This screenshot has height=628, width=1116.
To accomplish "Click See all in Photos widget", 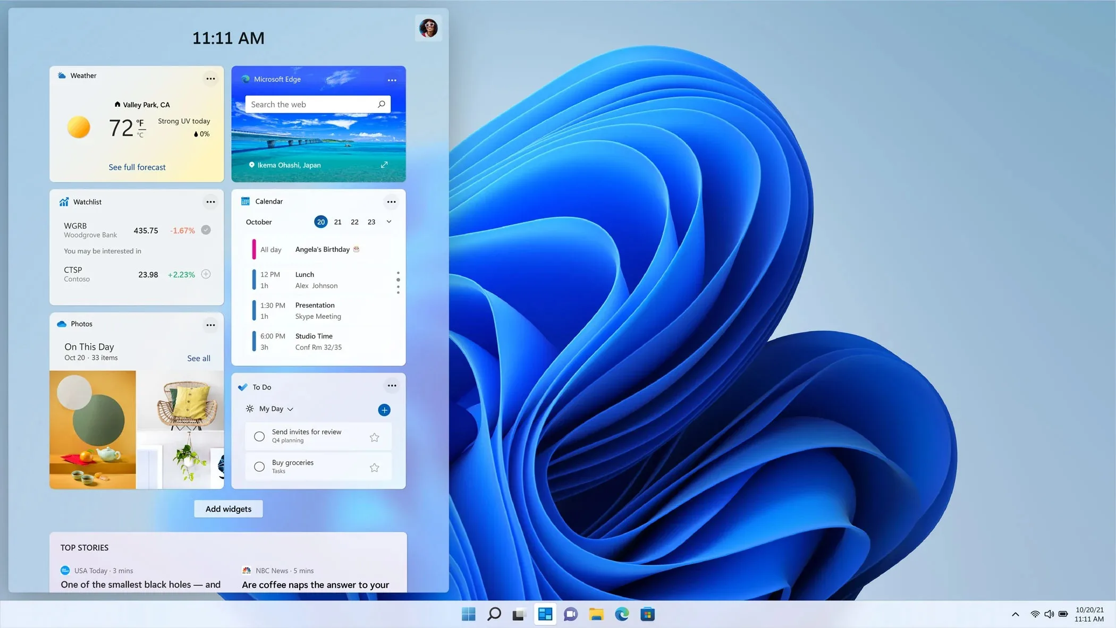I will pyautogui.click(x=199, y=358).
